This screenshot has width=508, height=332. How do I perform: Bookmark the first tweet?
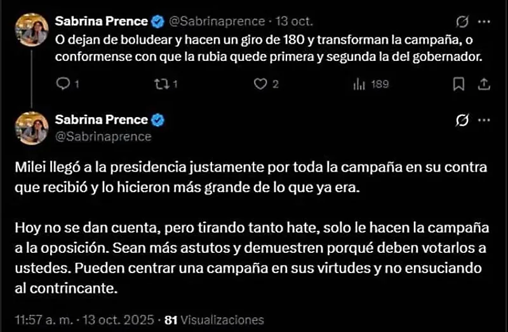458,84
